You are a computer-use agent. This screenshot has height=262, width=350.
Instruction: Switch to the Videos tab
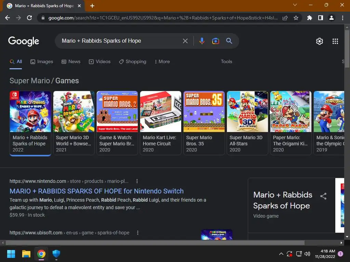[x=99, y=61]
